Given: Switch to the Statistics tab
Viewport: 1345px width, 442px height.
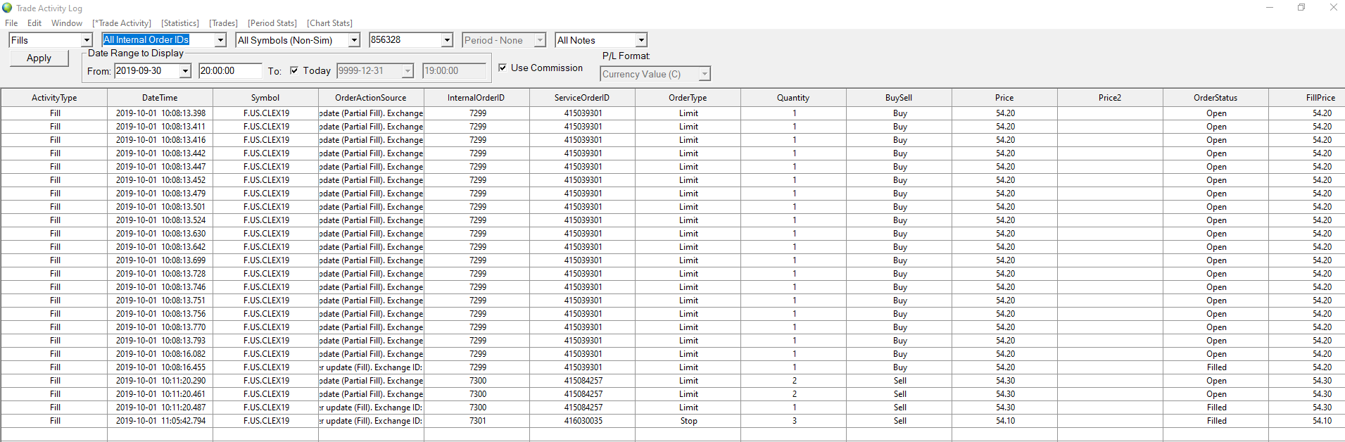Looking at the screenshot, I should 180,23.
